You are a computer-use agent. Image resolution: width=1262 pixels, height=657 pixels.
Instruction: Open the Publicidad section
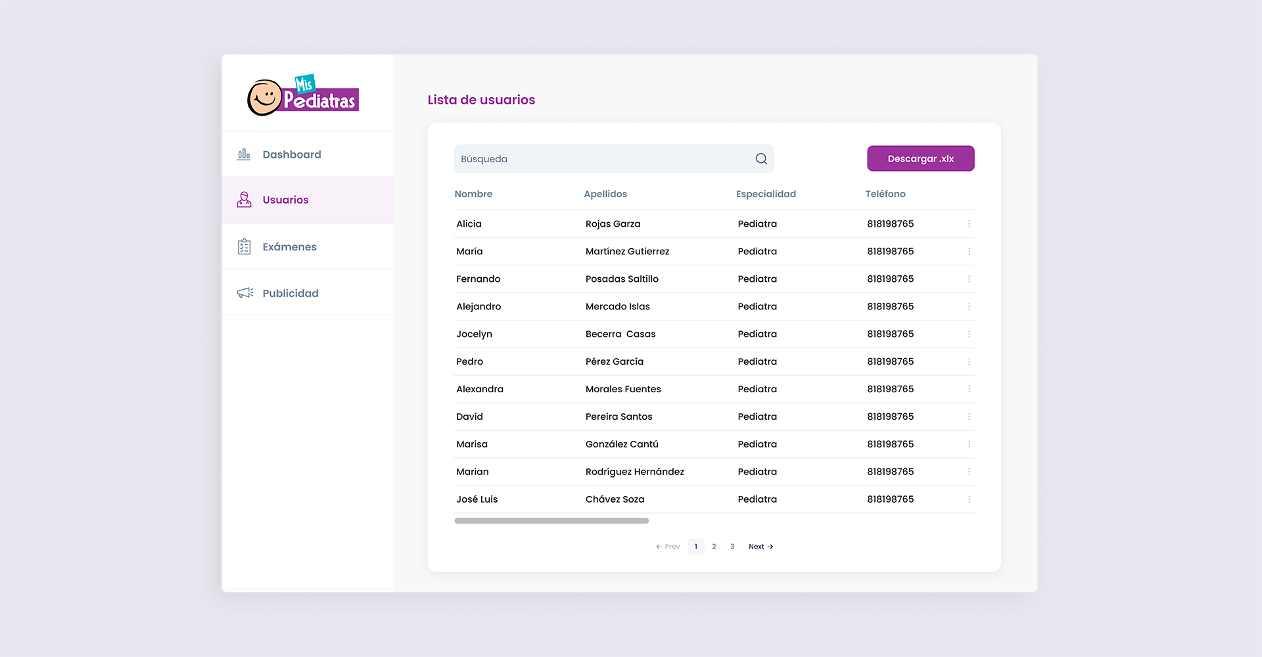pos(290,293)
